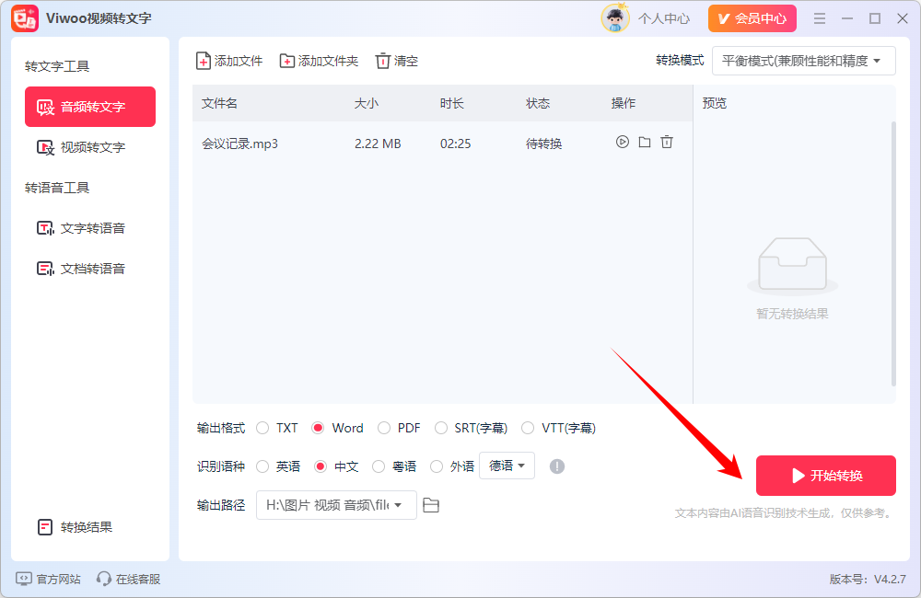
Task: Click the 2.22 MB size cell
Action: [x=378, y=144]
